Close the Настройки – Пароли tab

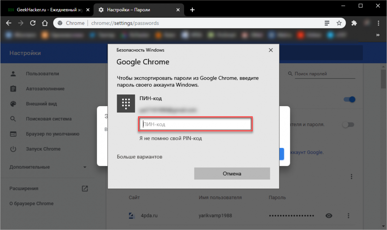(178, 10)
